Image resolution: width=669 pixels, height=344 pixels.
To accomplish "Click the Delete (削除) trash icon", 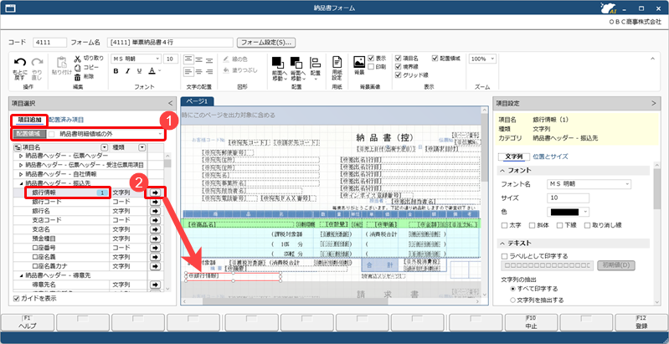I will point(78,77).
